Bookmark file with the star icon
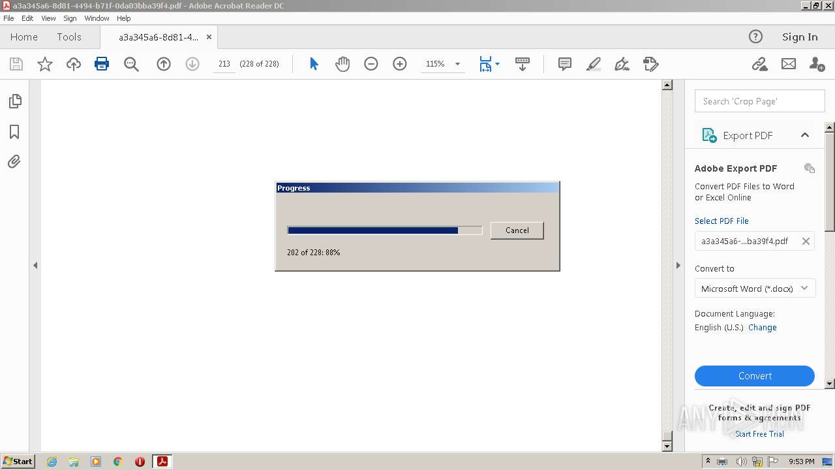This screenshot has width=835, height=470. pyautogui.click(x=45, y=64)
